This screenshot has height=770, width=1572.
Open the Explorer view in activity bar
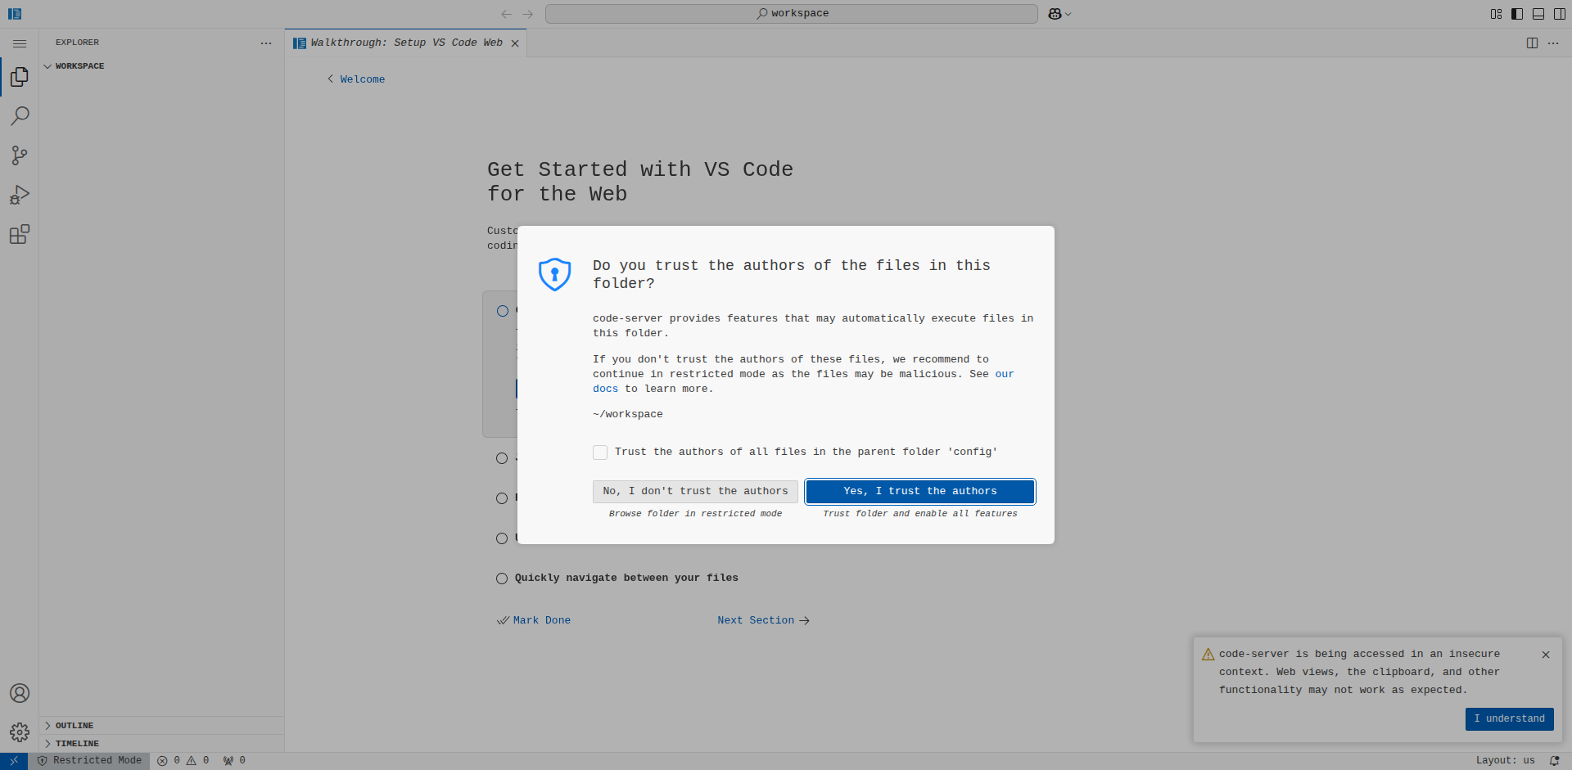pyautogui.click(x=20, y=77)
